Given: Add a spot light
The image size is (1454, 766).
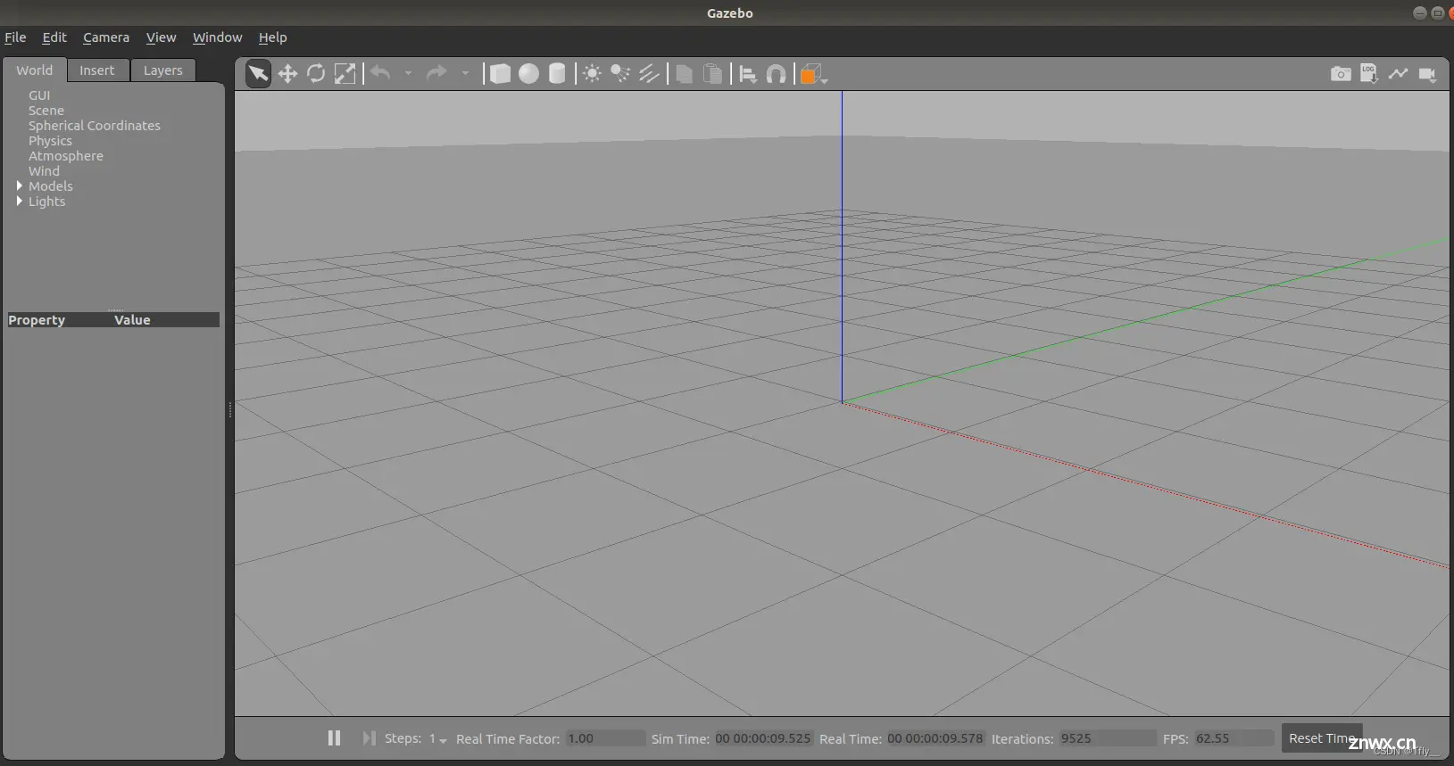Looking at the screenshot, I should pyautogui.click(x=620, y=73).
